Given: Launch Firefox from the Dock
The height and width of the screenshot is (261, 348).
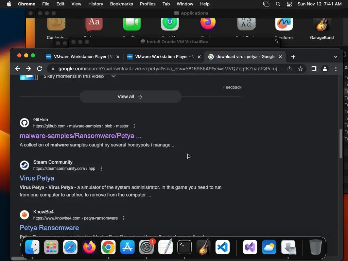Looking at the screenshot, I should (x=89, y=247).
